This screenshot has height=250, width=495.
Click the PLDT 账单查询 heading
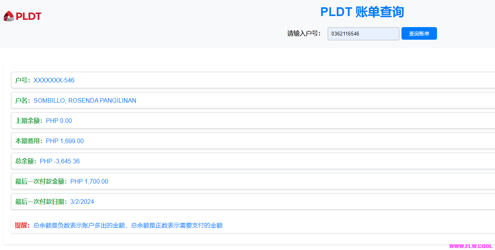(362, 12)
